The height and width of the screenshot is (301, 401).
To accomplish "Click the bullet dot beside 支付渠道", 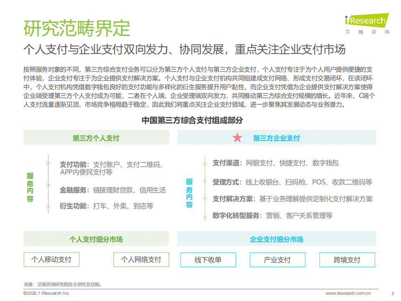I will pos(205,163).
